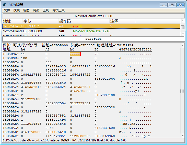This screenshot has height=145, width=187.
Task: Click address 1ED5D9A4 in hex view
Action: [x=11, y=54]
